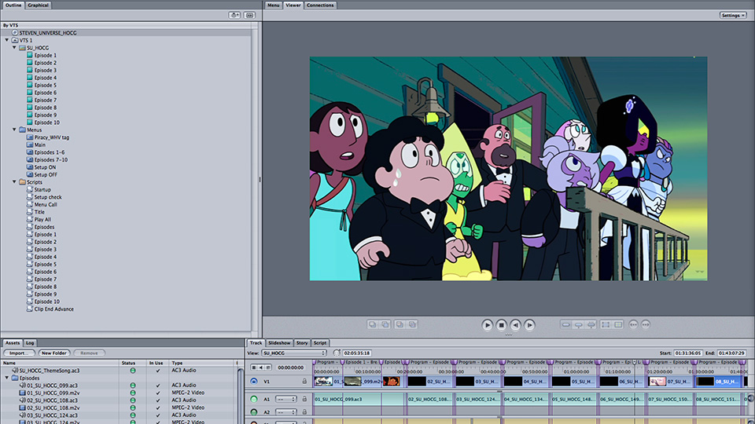Click In Use check for 02_SU_HOCG_108.m2v

coord(157,408)
